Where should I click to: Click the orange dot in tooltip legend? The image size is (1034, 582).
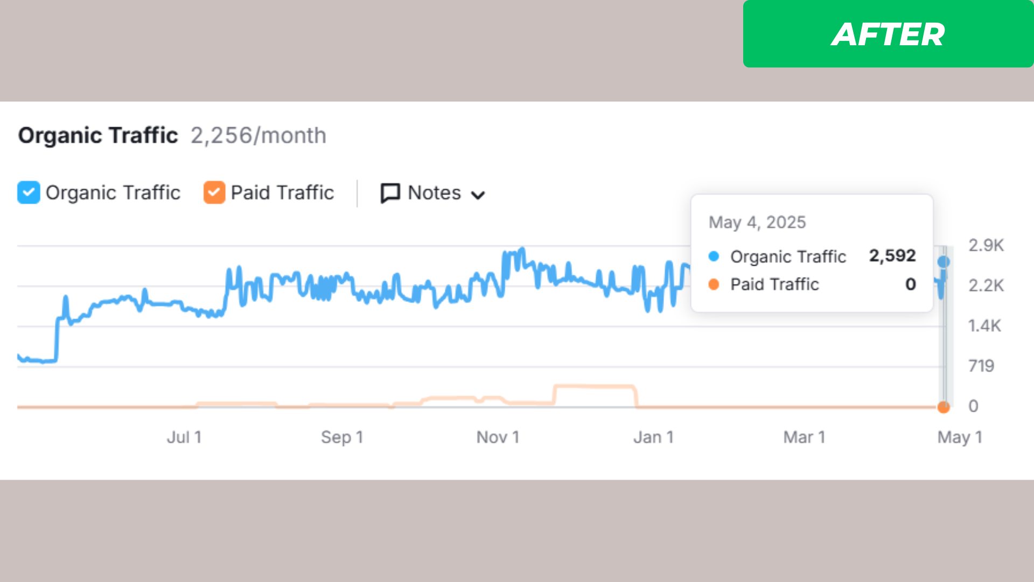coord(714,285)
